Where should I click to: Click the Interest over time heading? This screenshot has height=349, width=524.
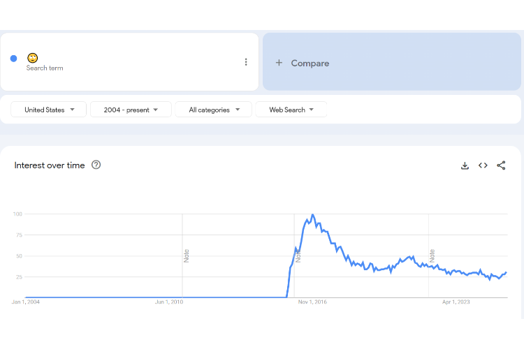tap(50, 165)
